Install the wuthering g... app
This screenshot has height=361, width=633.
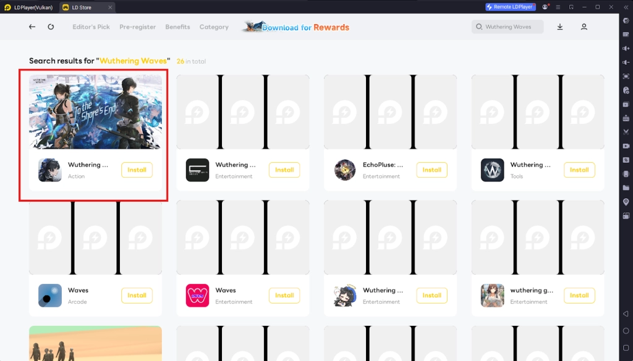tap(579, 296)
